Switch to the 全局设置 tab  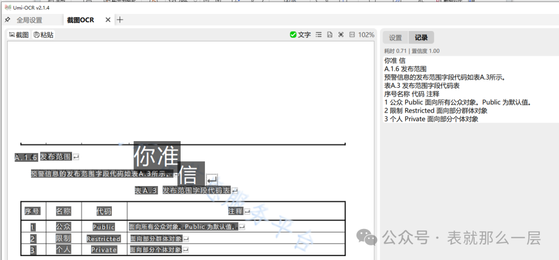click(30, 20)
